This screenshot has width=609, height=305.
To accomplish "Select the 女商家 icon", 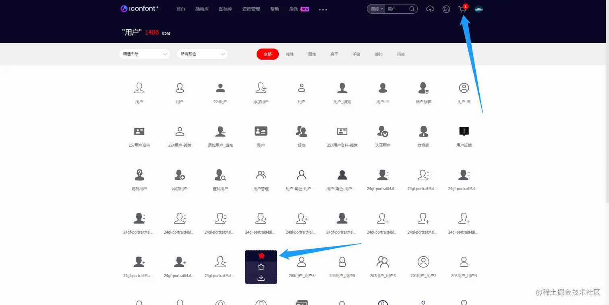I will (423, 131).
